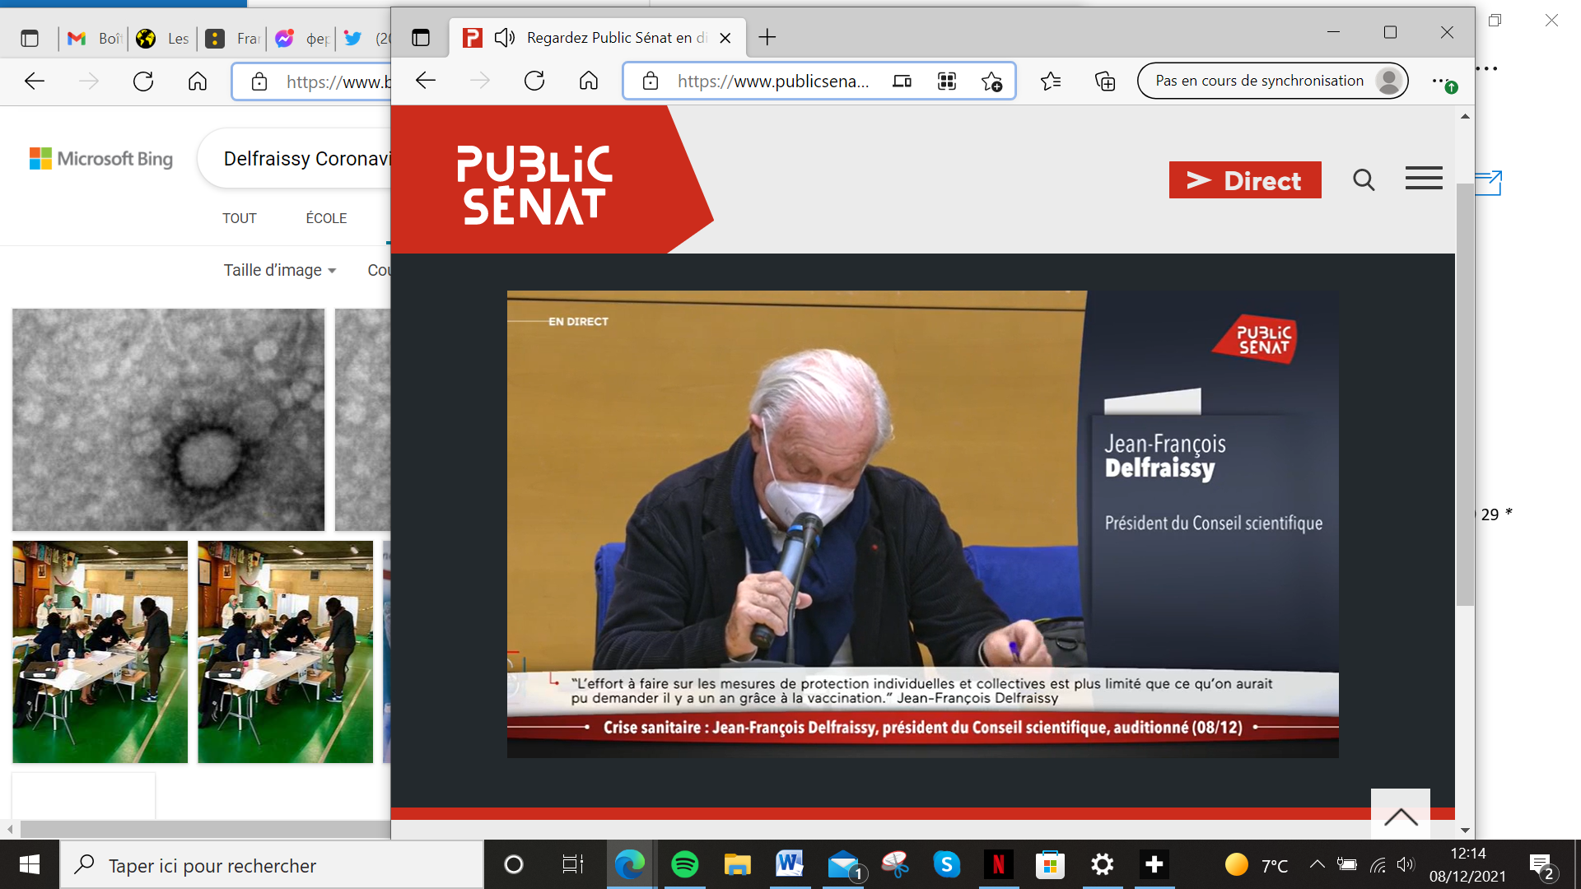Open the Collections icon in Edge

pos(1104,81)
